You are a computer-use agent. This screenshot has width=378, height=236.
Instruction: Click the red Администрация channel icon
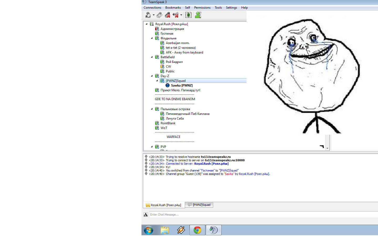coord(157,29)
